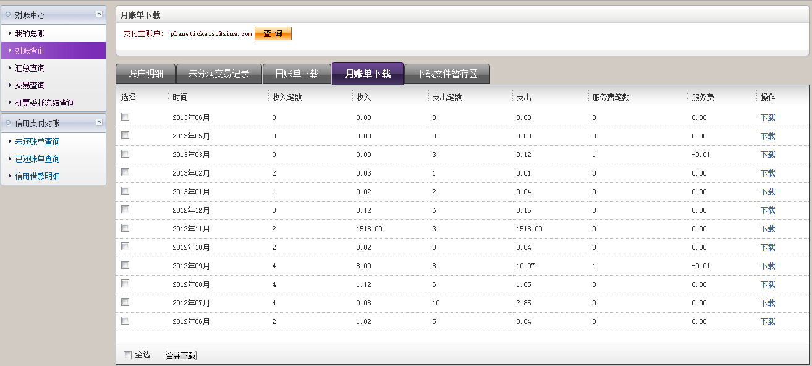Collapse the 信用支付对账 sidebar panel
Viewport: 812px width, 366px height.
pyautogui.click(x=99, y=122)
